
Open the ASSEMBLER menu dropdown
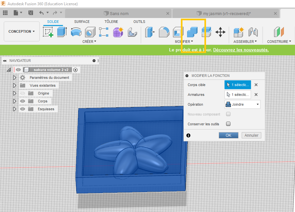click(x=245, y=42)
